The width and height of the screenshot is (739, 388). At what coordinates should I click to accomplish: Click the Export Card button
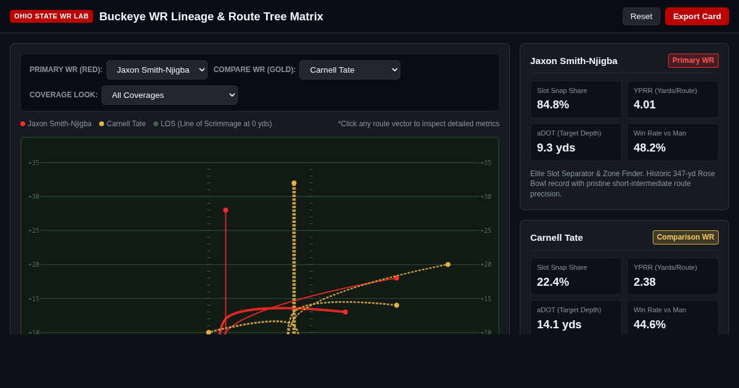(697, 16)
